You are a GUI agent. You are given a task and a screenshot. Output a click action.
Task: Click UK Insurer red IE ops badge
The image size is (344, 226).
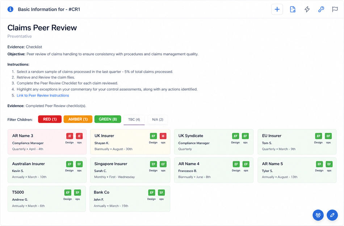tap(163, 136)
